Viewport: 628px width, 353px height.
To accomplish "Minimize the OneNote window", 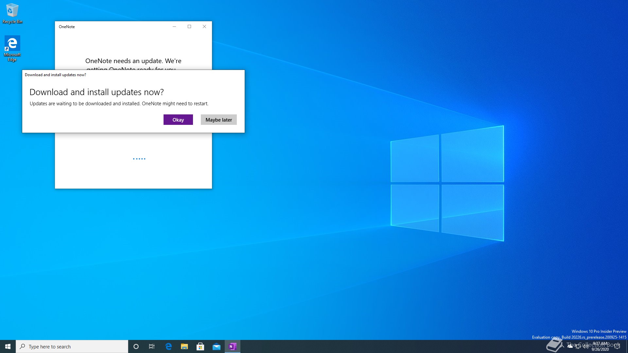I will [174, 26].
